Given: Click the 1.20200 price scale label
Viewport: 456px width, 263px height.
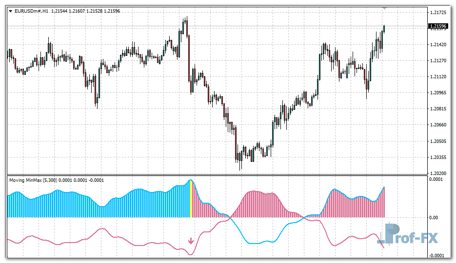Looking at the screenshot, I should pos(438,173).
